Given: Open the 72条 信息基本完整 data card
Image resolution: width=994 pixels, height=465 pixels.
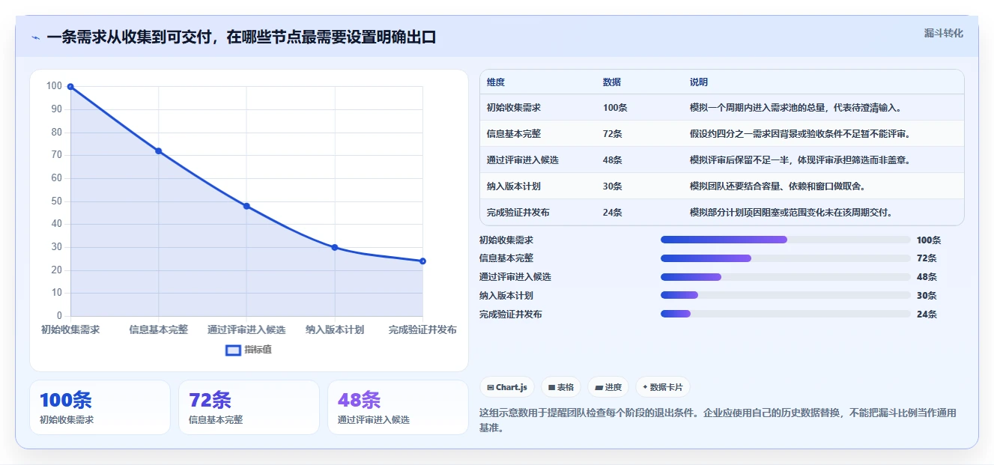Looking at the screenshot, I should pos(249,407).
